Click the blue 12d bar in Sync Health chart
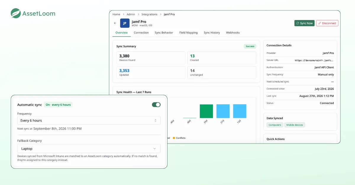The width and height of the screenshot is (355, 185). coord(240,111)
